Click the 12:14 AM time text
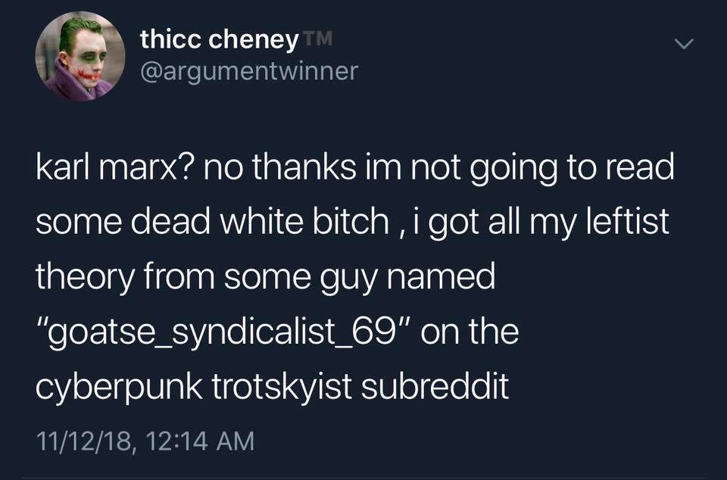Image resolution: width=727 pixels, height=480 pixels. coord(200,440)
